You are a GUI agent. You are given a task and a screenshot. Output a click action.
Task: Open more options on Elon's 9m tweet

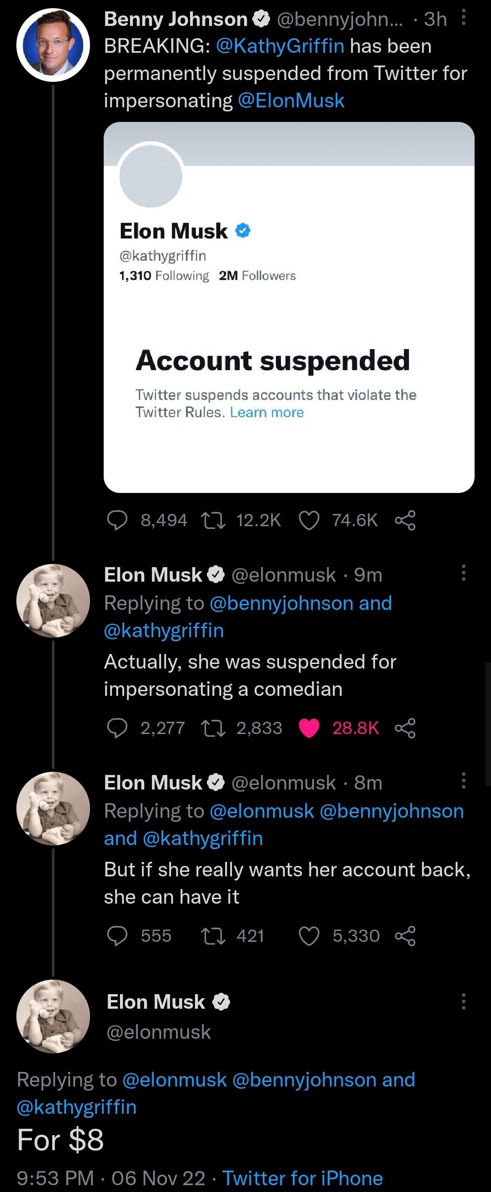[463, 573]
